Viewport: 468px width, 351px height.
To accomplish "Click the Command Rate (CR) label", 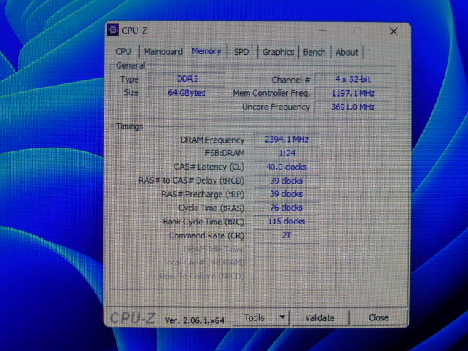I will (206, 235).
